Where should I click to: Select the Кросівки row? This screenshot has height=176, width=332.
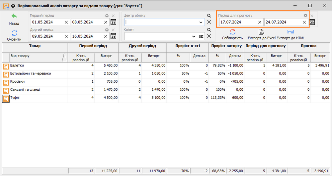point(33,82)
